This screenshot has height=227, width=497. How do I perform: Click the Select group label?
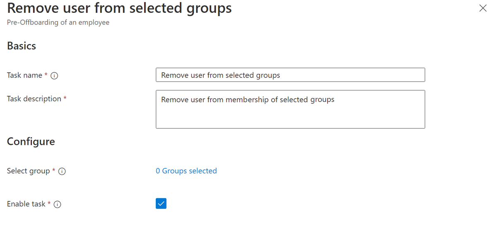(x=28, y=171)
